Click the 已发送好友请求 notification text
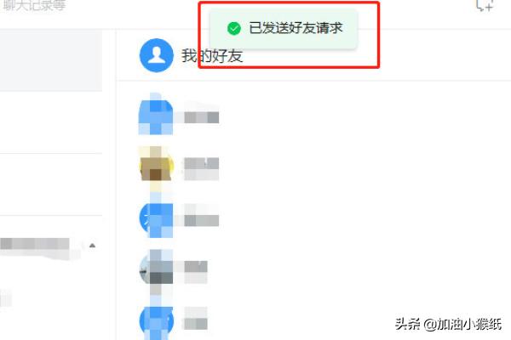The width and height of the screenshot is (511, 340). click(x=296, y=28)
